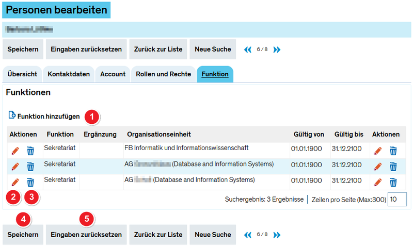Click the top Speichern button
The image size is (413, 246).
click(x=23, y=49)
